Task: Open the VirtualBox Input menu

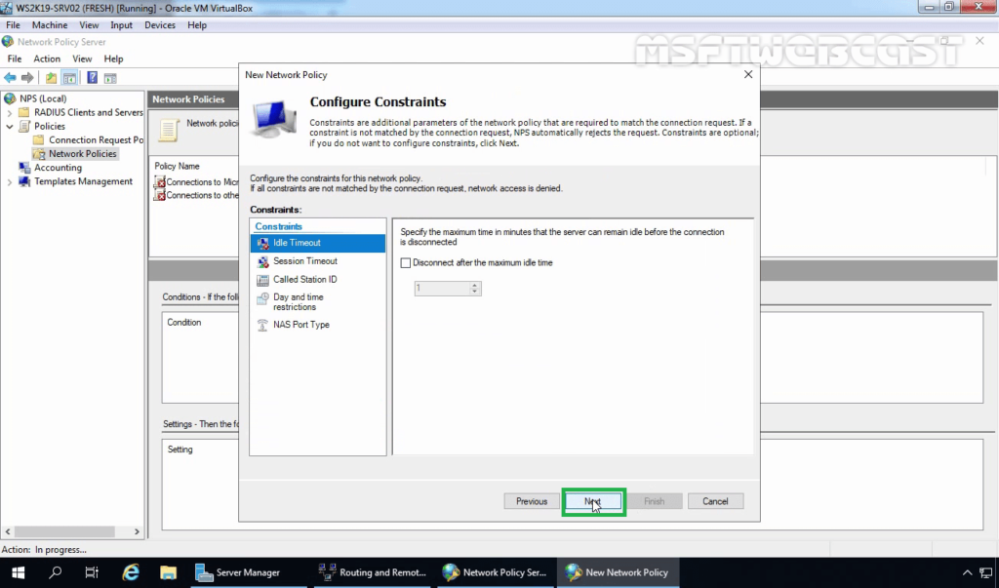Action: click(121, 24)
